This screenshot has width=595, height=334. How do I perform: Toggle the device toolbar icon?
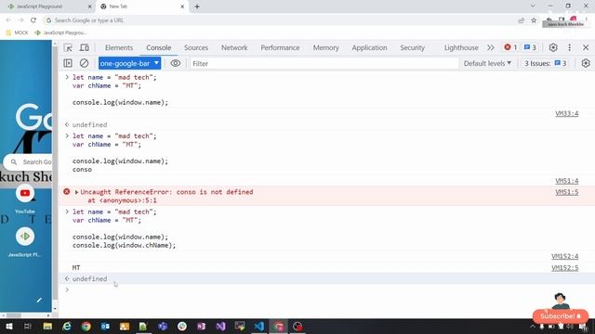pos(85,47)
